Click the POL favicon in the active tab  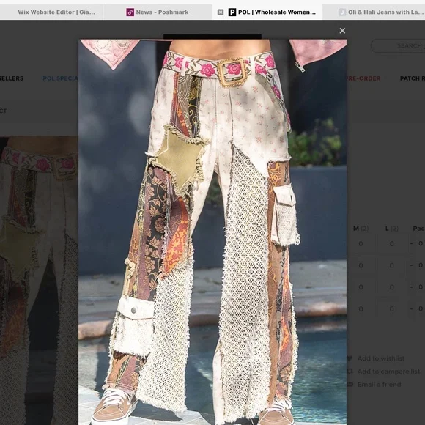coord(232,12)
